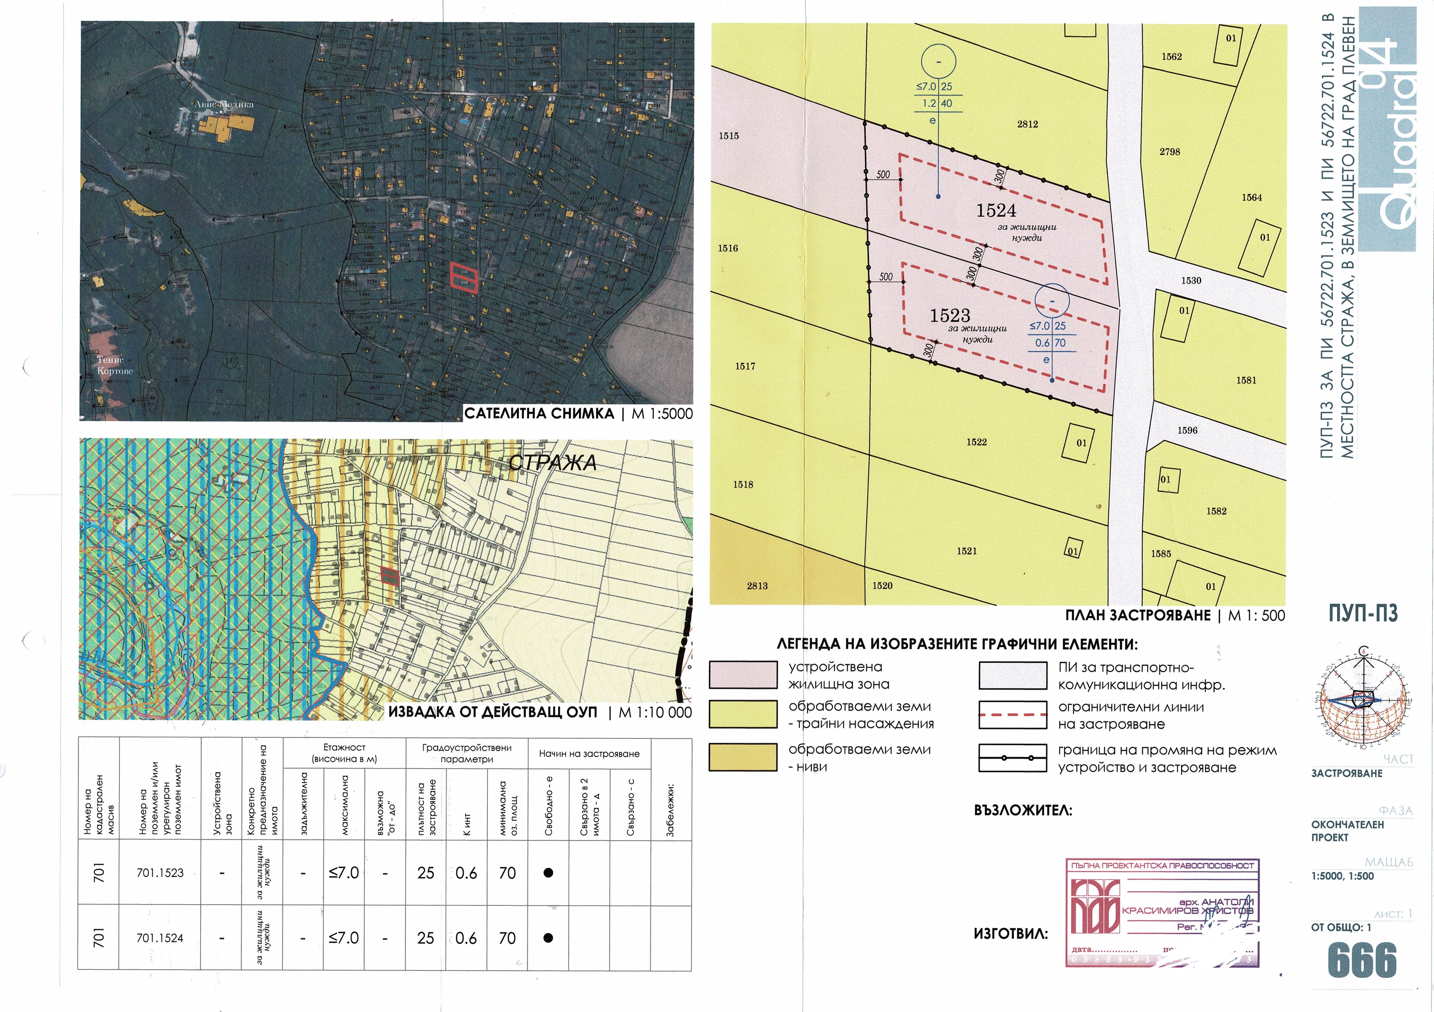This screenshot has width=1434, height=1012.
Task: Click the yellow-green permanent crops legend swatch
Action: 743,715
